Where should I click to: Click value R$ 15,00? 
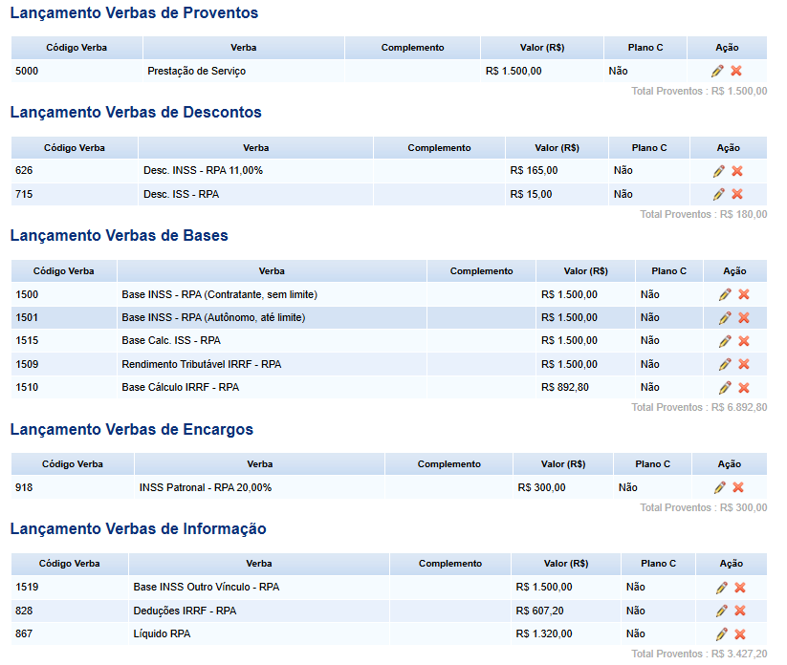click(531, 194)
